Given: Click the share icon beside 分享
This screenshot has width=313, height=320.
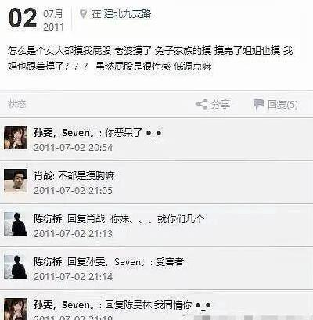Looking at the screenshot, I should [202, 104].
